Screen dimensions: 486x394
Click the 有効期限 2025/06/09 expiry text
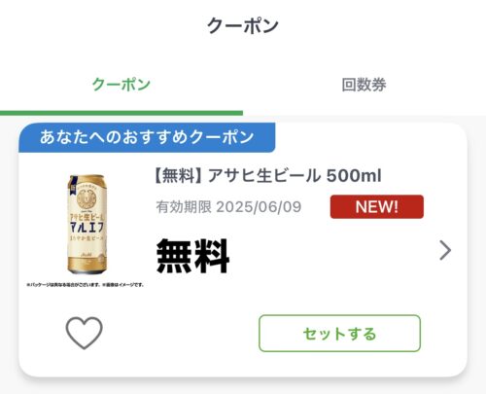(228, 207)
